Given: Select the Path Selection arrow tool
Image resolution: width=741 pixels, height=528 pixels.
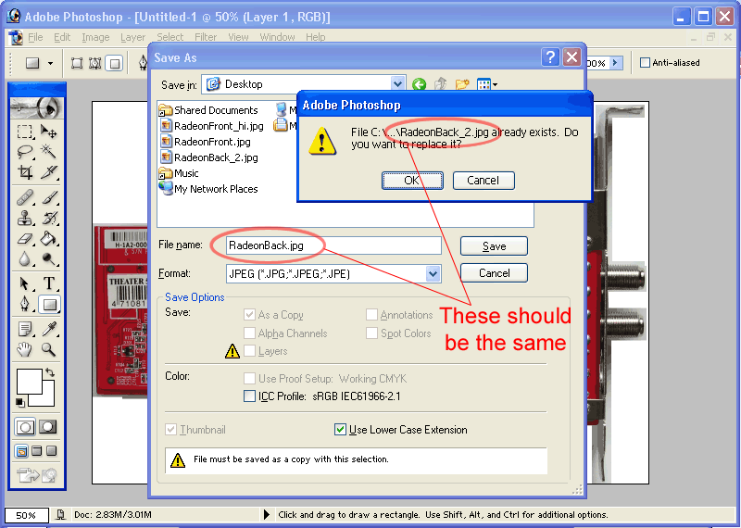Looking at the screenshot, I should click(25, 283).
